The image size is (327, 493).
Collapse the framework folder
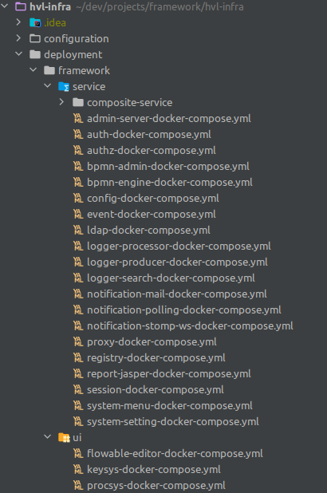[33, 70]
